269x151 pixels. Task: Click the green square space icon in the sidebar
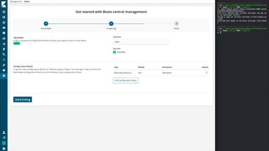click(4, 143)
